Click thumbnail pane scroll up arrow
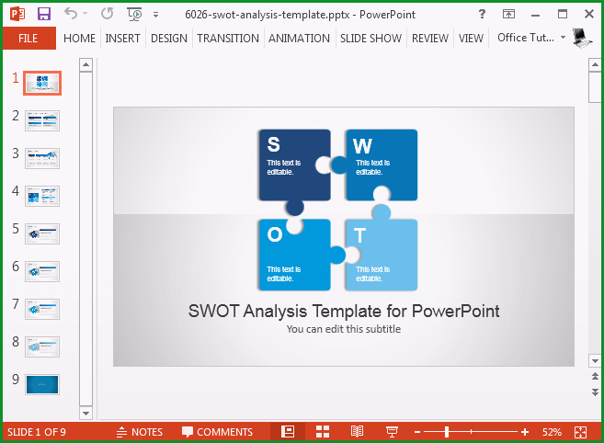The width and height of the screenshot is (604, 443). [x=85, y=64]
